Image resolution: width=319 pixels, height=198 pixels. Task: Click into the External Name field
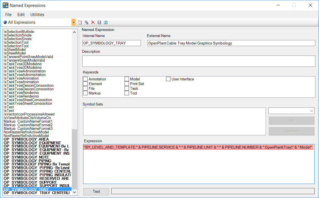tap(231, 43)
